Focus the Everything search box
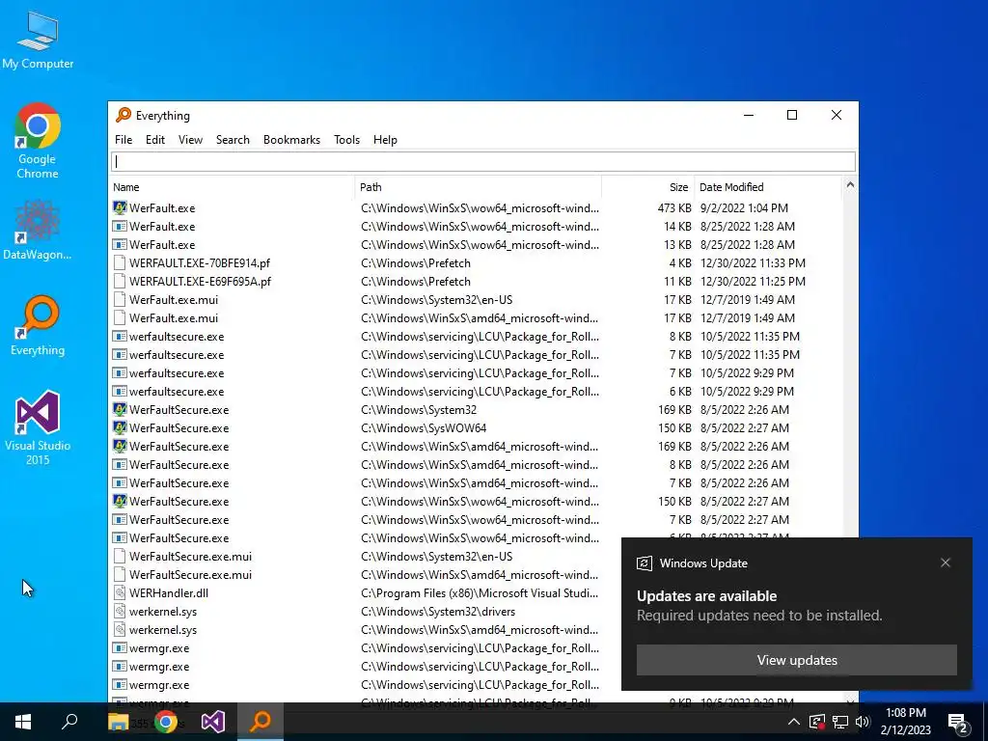Viewport: 988px width, 741px height. [483, 161]
